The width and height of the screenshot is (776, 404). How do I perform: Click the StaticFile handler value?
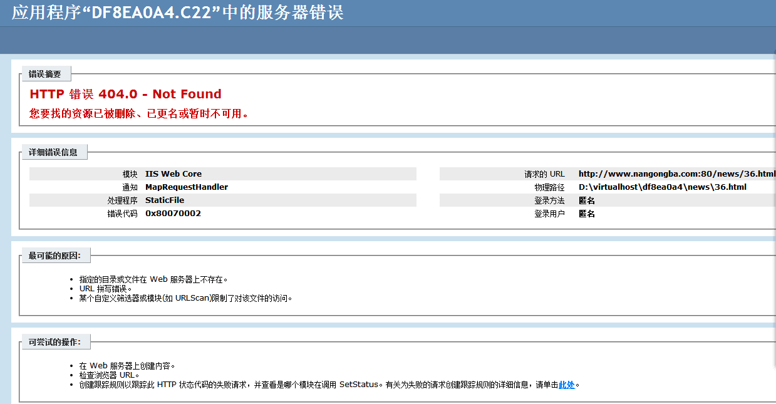coord(165,200)
